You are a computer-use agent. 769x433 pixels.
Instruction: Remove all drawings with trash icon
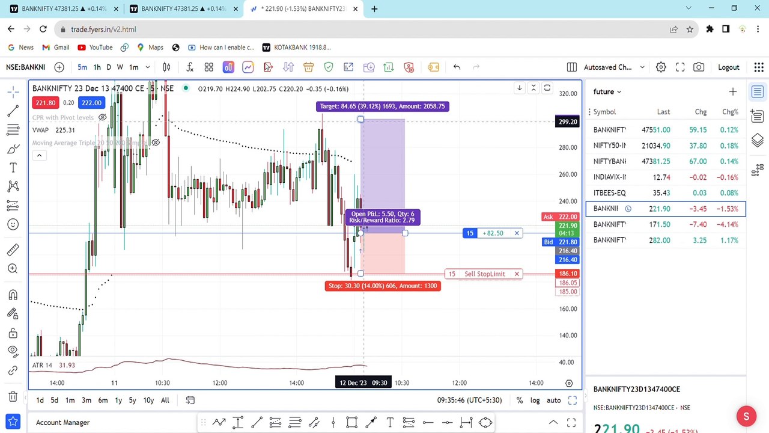click(13, 396)
